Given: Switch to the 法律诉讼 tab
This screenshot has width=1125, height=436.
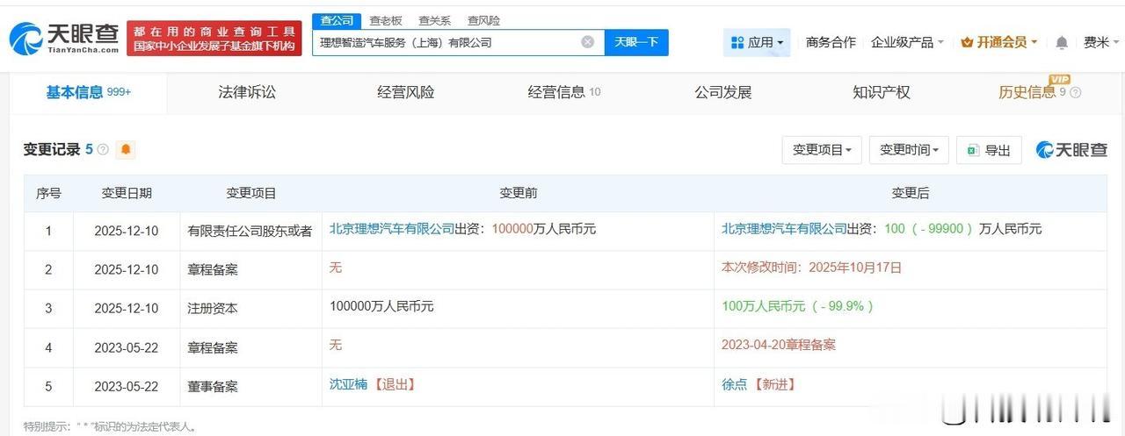Looking at the screenshot, I should click(247, 92).
